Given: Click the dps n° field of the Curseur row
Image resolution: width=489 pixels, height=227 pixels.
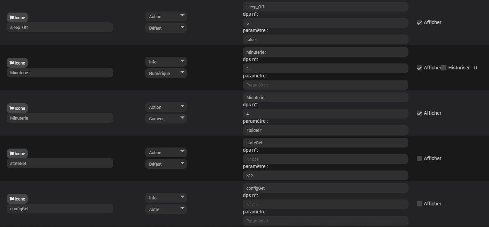Looking at the screenshot, I should point(325,114).
